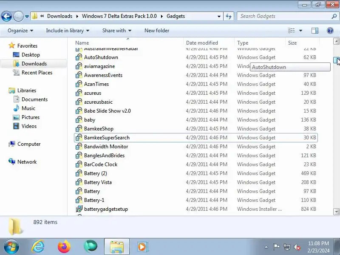Screen dimensions: 340x255
Task: Select the BamkeeShop gadget icon
Action: (x=79, y=129)
